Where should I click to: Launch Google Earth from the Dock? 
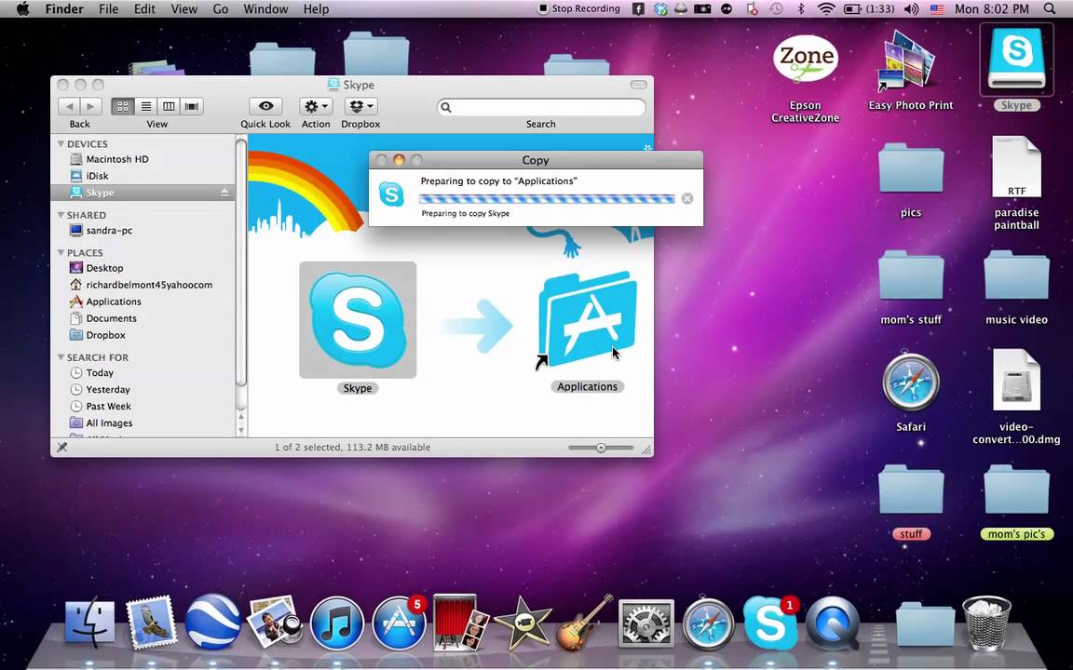tap(212, 623)
